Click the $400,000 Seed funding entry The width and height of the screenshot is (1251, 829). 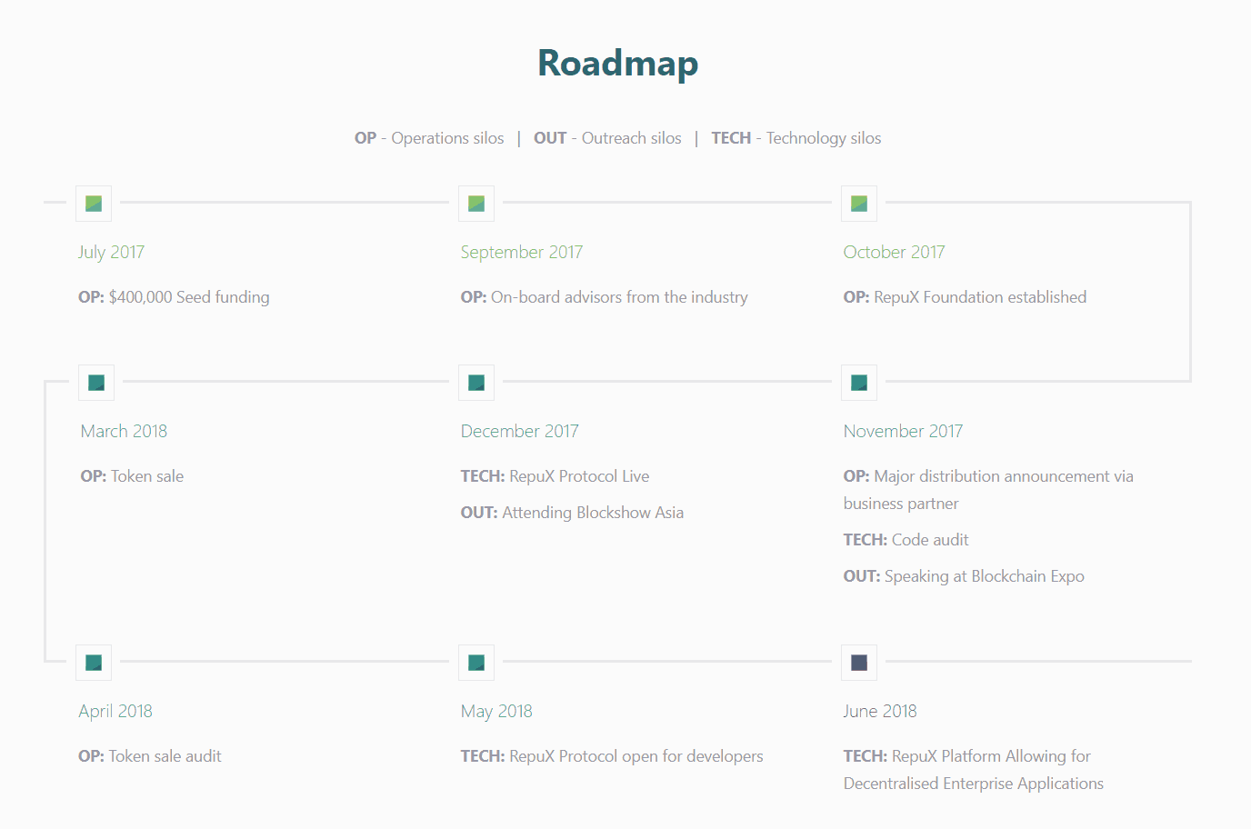click(x=174, y=297)
